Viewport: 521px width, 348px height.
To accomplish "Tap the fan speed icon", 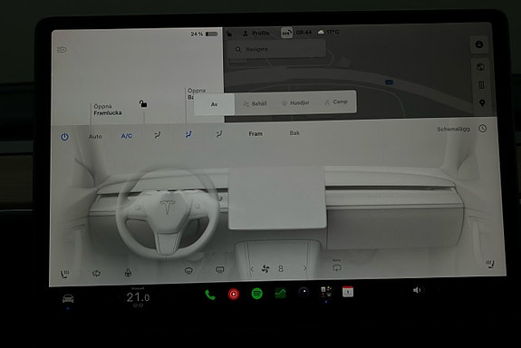I will (x=265, y=269).
